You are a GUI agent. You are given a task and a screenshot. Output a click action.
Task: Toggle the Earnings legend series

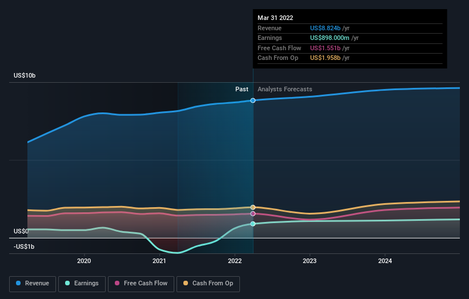[82, 284]
